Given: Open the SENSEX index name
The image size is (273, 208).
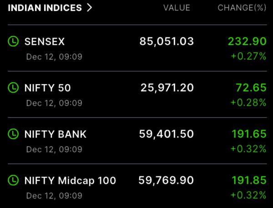Looking at the screenshot, I should point(45,42).
